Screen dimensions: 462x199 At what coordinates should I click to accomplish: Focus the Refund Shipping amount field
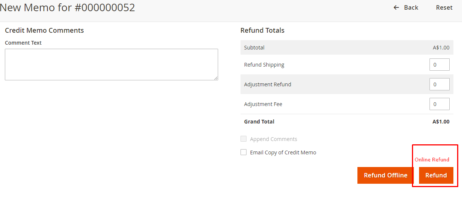tap(439, 65)
